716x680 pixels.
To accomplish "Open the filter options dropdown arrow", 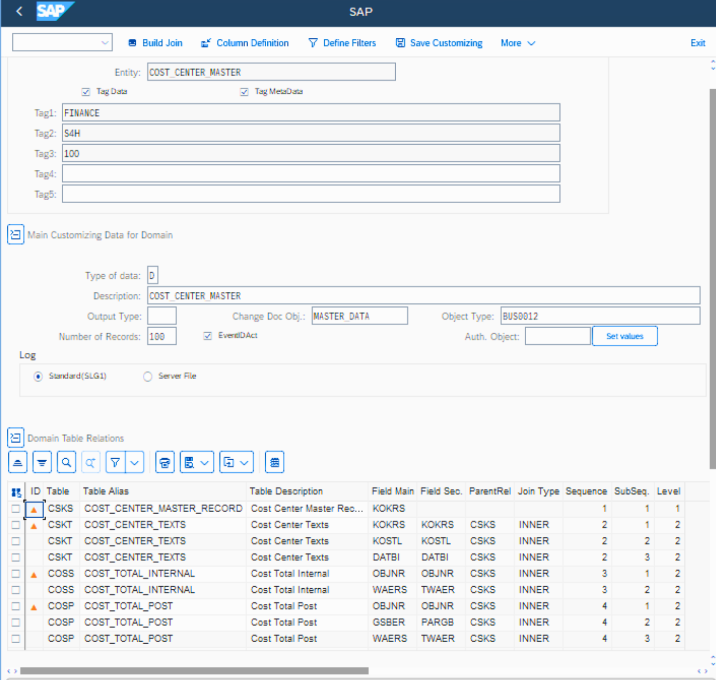I will pyautogui.click(x=135, y=462).
